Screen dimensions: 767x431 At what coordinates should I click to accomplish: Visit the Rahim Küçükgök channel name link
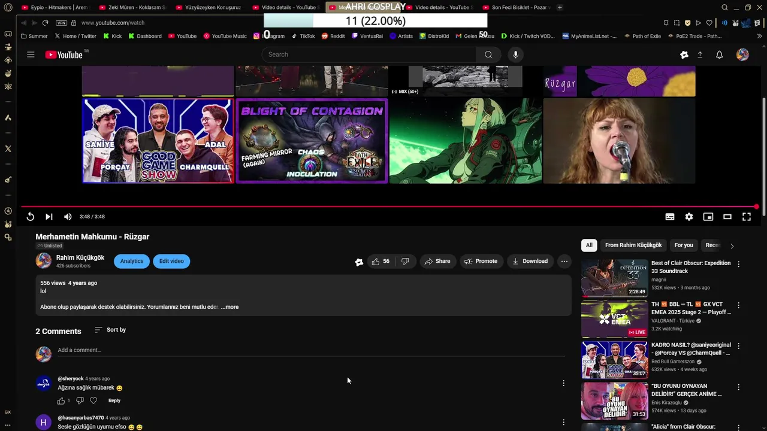80,257
